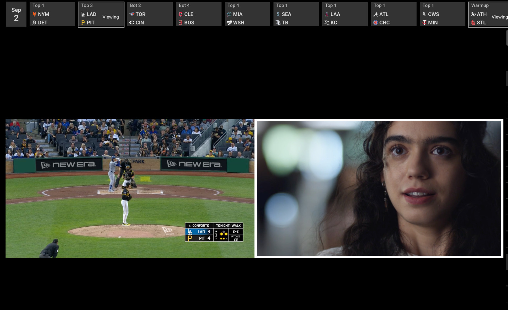Click the highlighted right-side video pane

[x=379, y=189]
